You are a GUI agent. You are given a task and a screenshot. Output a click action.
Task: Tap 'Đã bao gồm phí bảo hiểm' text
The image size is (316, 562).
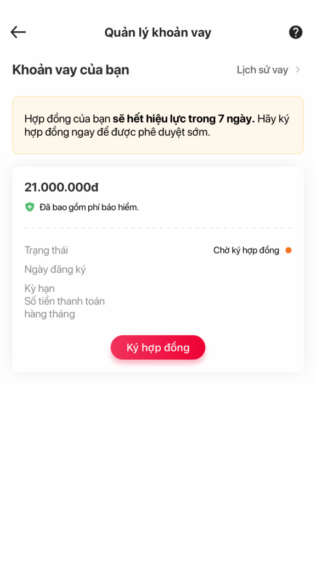tap(89, 207)
